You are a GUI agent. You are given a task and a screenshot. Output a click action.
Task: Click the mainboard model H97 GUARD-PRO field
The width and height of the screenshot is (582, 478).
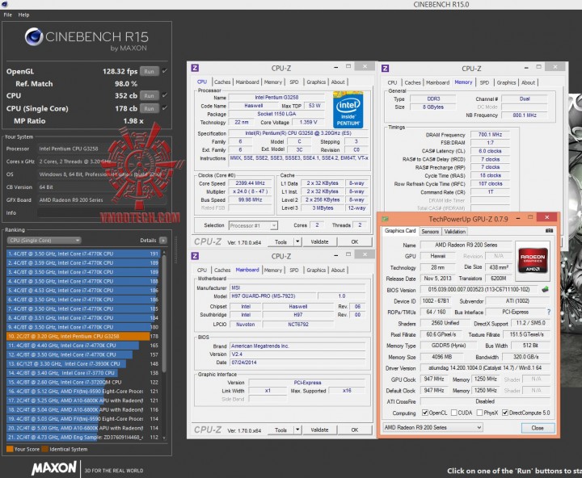(273, 296)
